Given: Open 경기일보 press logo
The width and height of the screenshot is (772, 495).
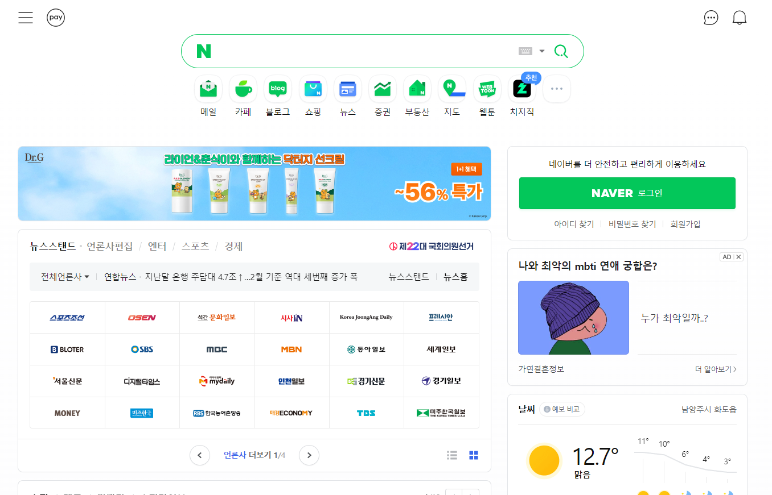Looking at the screenshot, I should coord(441,381).
